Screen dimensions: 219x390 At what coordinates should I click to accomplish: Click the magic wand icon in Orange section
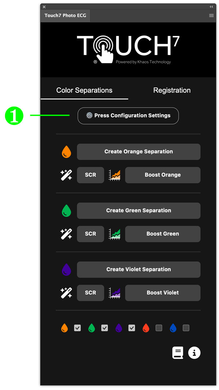(x=66, y=175)
